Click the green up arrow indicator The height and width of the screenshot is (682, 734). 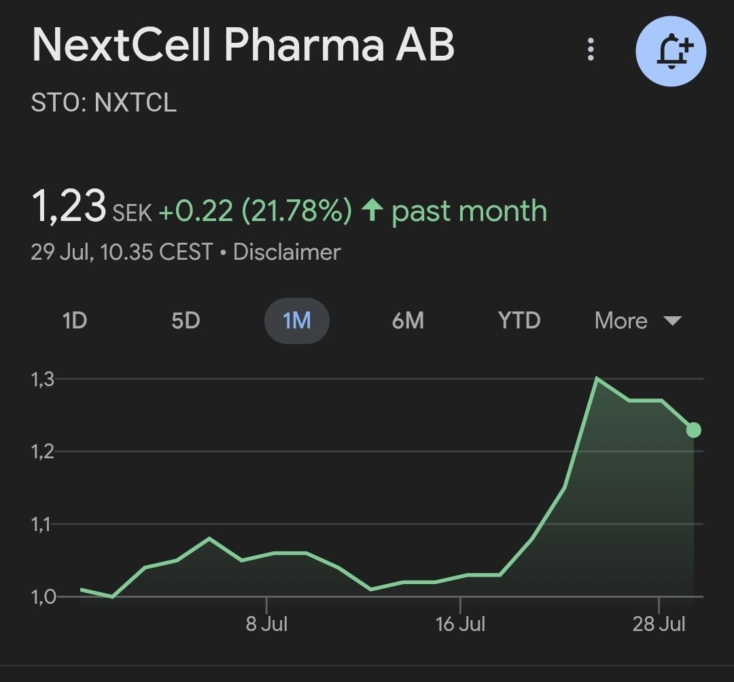372,211
